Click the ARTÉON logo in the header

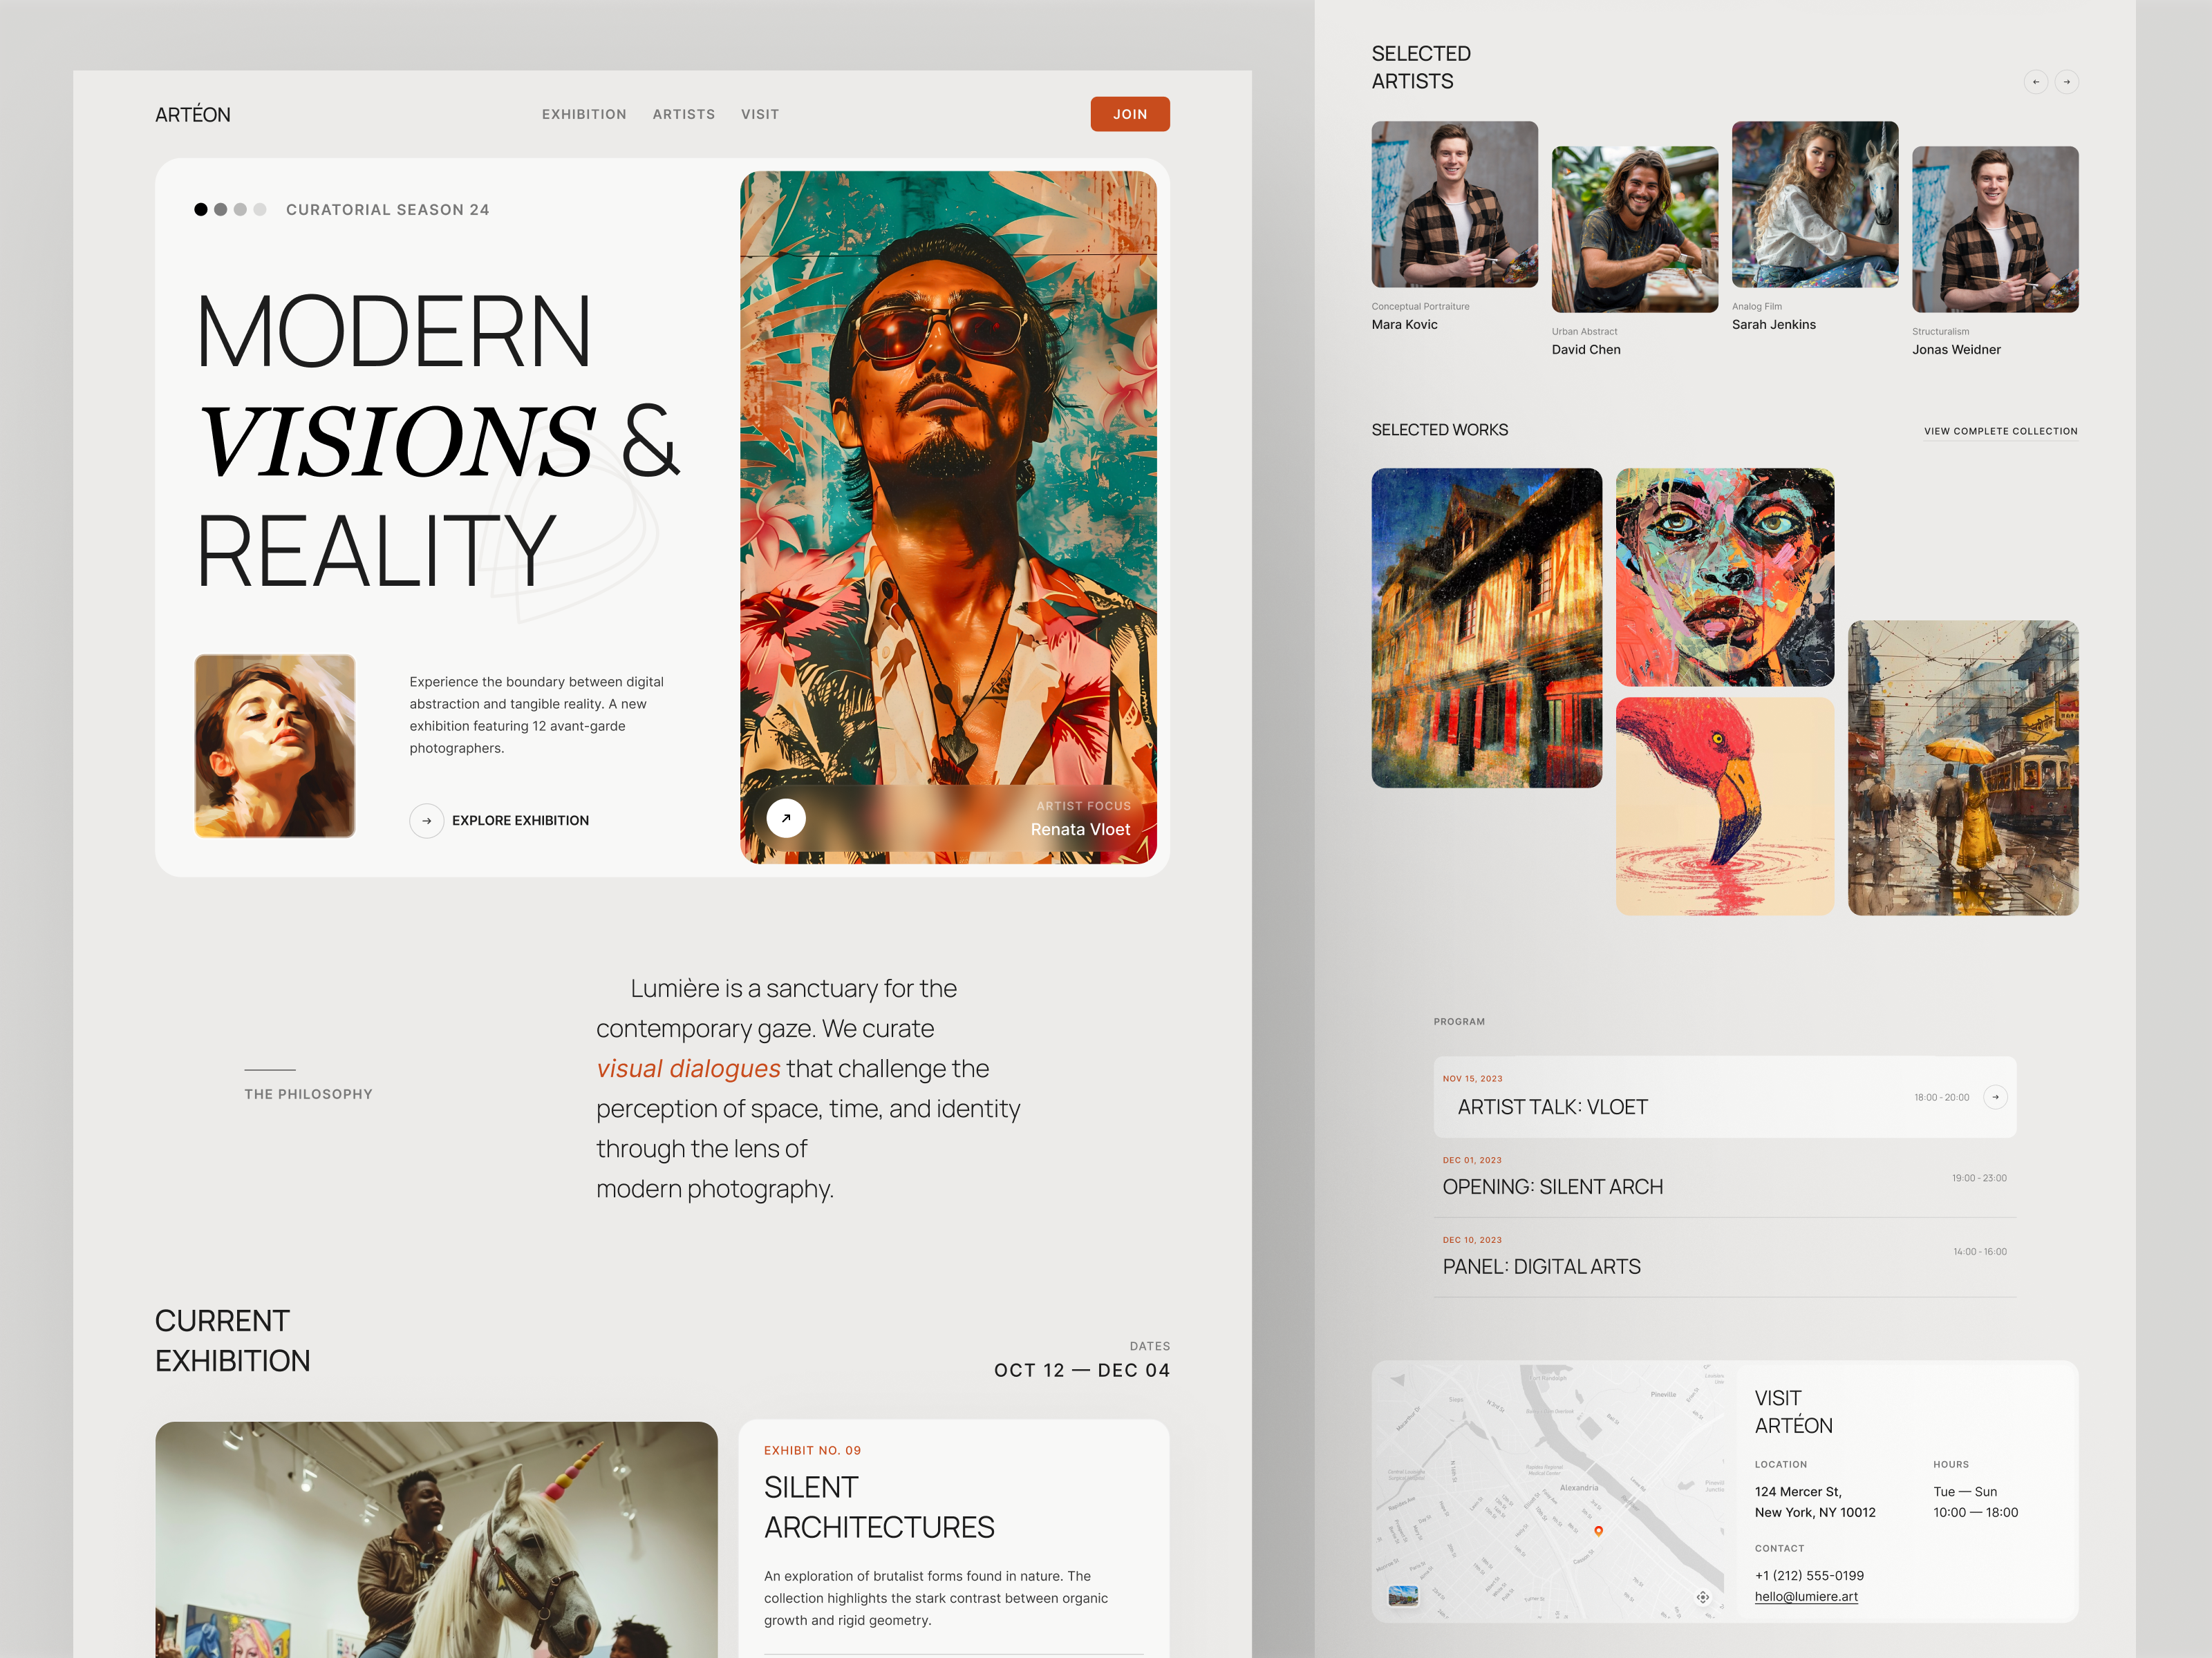tap(192, 115)
